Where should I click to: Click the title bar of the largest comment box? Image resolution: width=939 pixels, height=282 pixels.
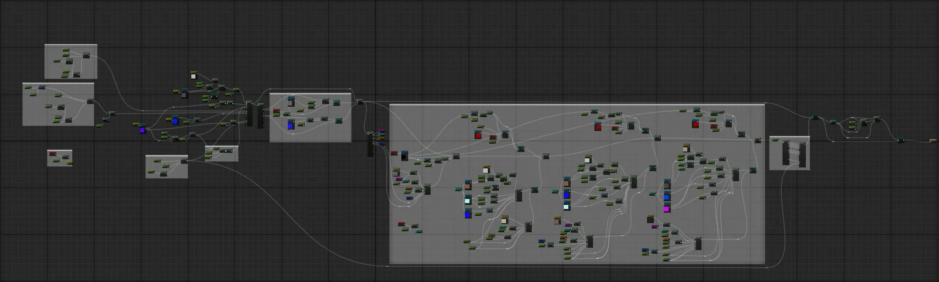[577, 105]
